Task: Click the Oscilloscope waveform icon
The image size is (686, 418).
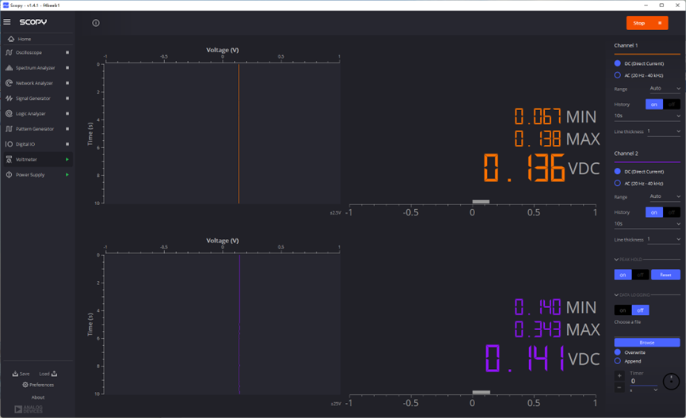Action: (x=9, y=52)
